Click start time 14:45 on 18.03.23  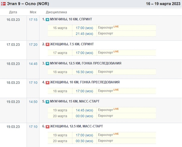click(33, 64)
